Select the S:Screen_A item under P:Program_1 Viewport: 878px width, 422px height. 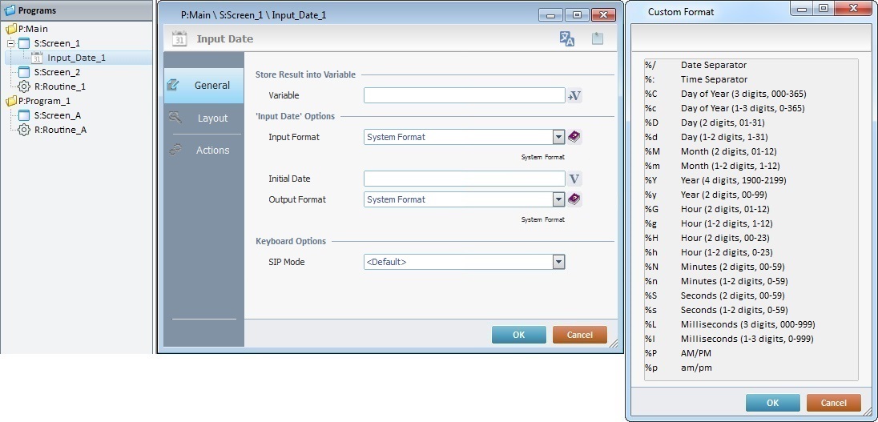[57, 115]
